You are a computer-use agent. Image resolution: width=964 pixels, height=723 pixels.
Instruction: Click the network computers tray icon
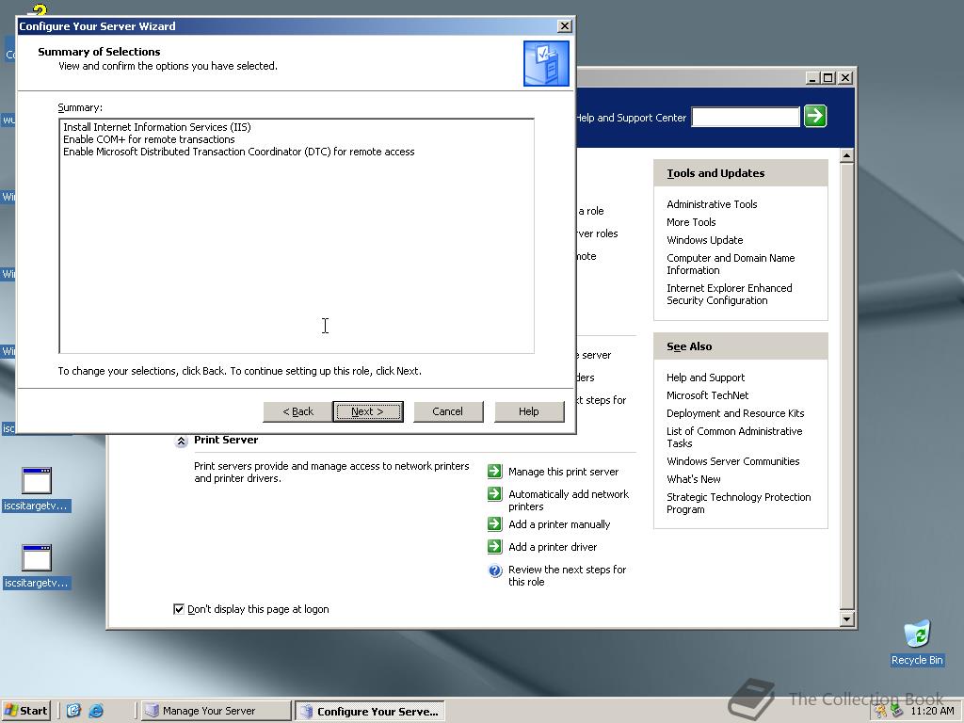pos(896,712)
